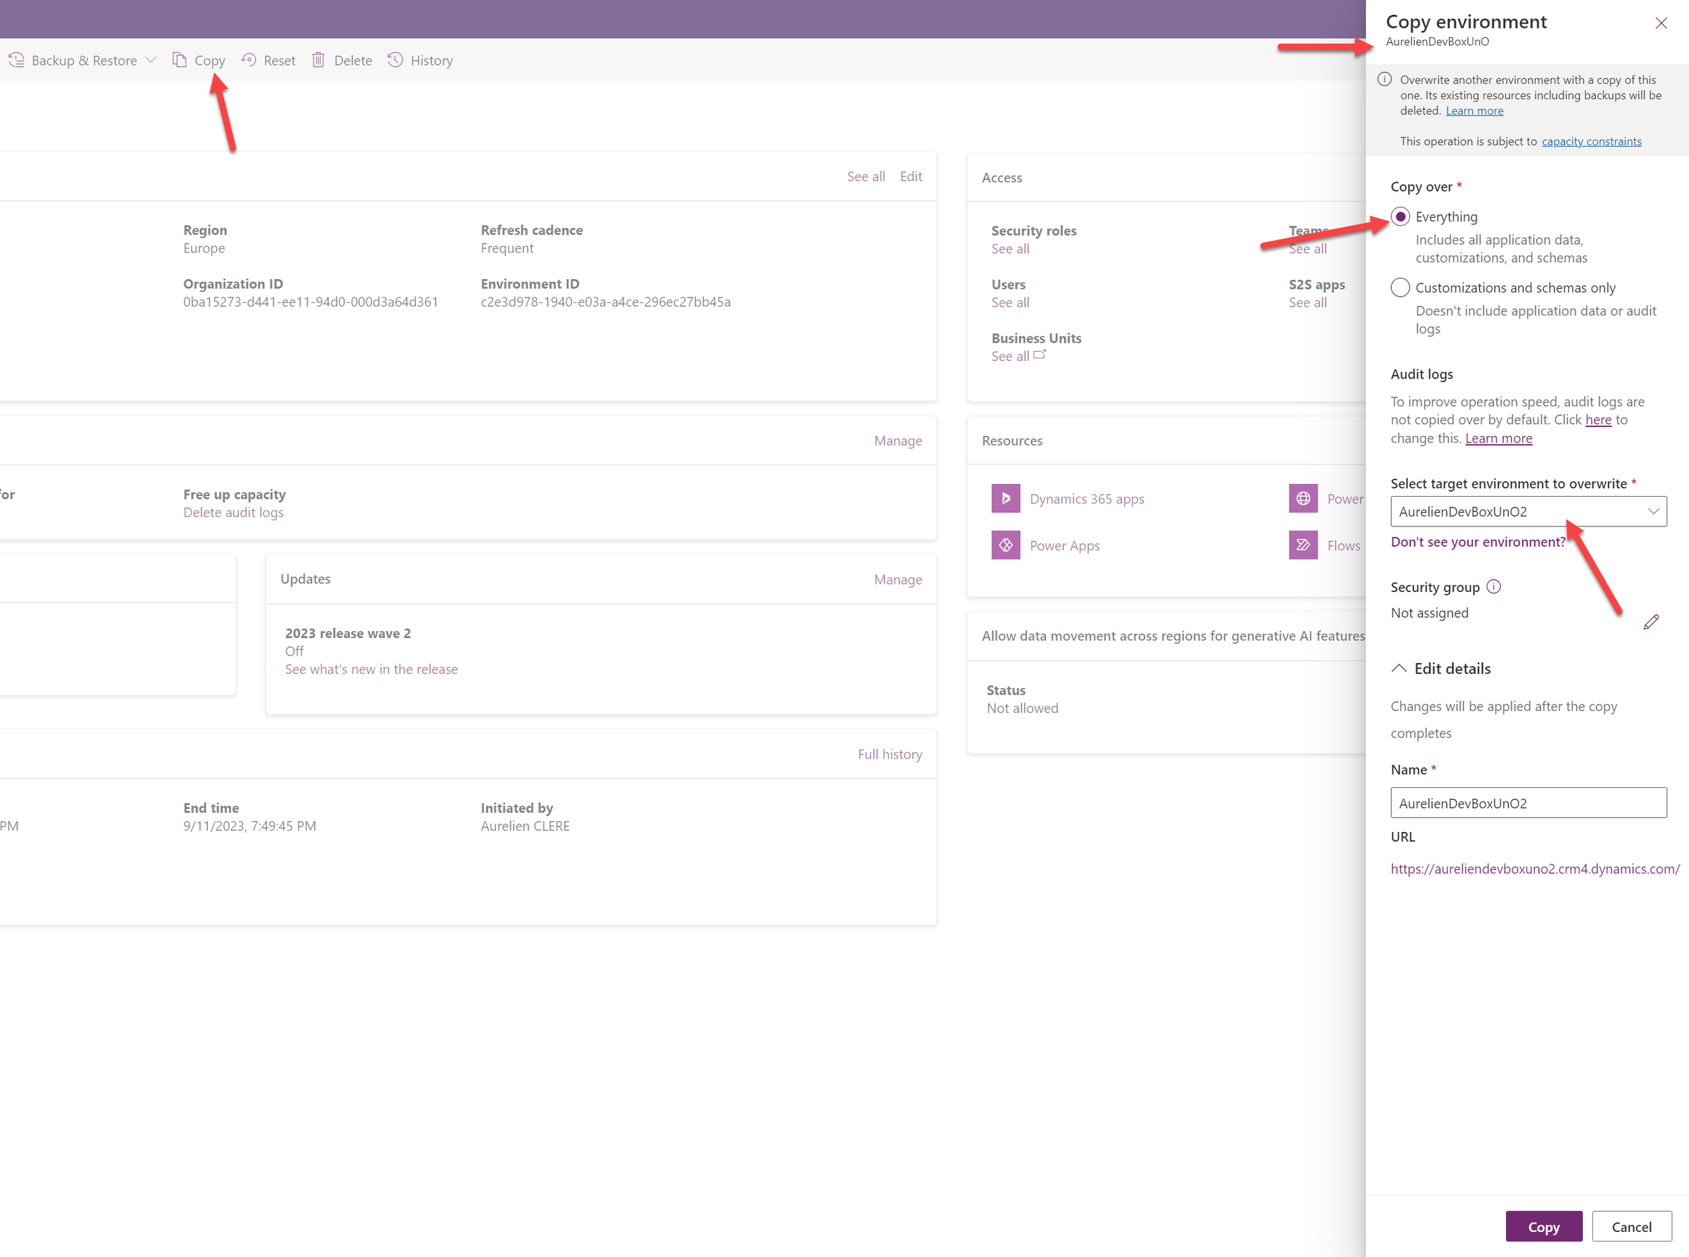Click the Delete trash icon
Screen dimensions: 1689x1257
point(319,60)
